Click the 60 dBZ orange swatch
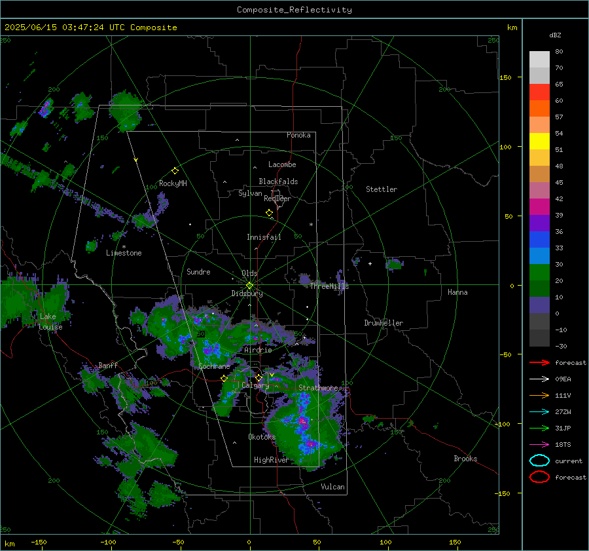589x551 pixels. coord(539,108)
